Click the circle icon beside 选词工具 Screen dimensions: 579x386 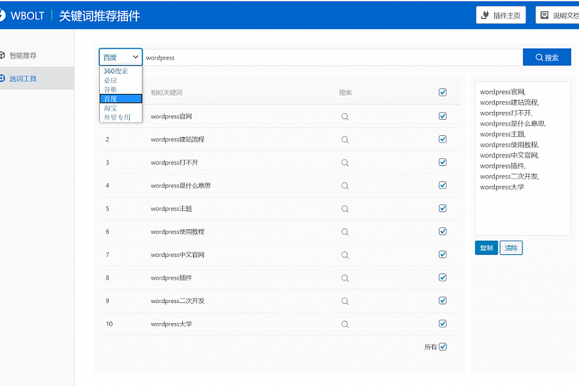(2, 78)
